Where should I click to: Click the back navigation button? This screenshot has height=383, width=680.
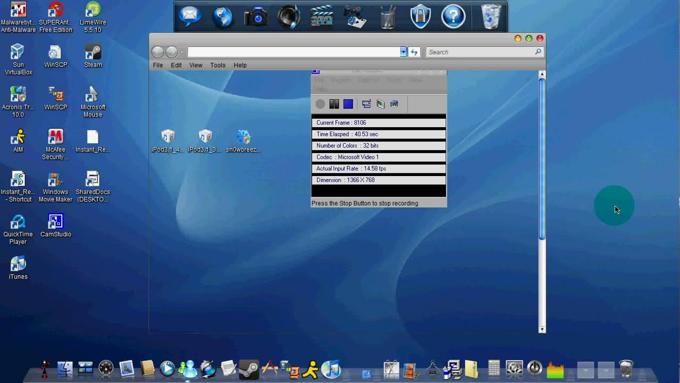click(157, 52)
